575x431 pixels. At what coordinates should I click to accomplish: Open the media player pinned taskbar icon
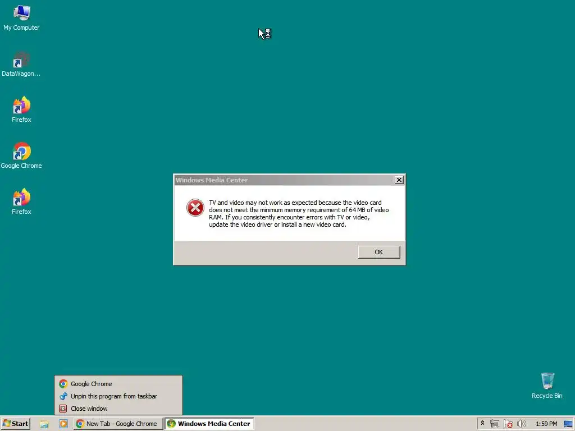point(63,424)
